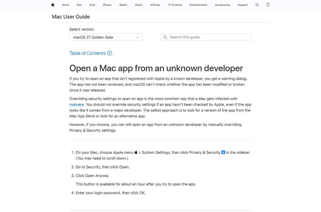The width and height of the screenshot is (321, 212).
Task: Open the iPad menu item
Action: [x=92, y=5]
